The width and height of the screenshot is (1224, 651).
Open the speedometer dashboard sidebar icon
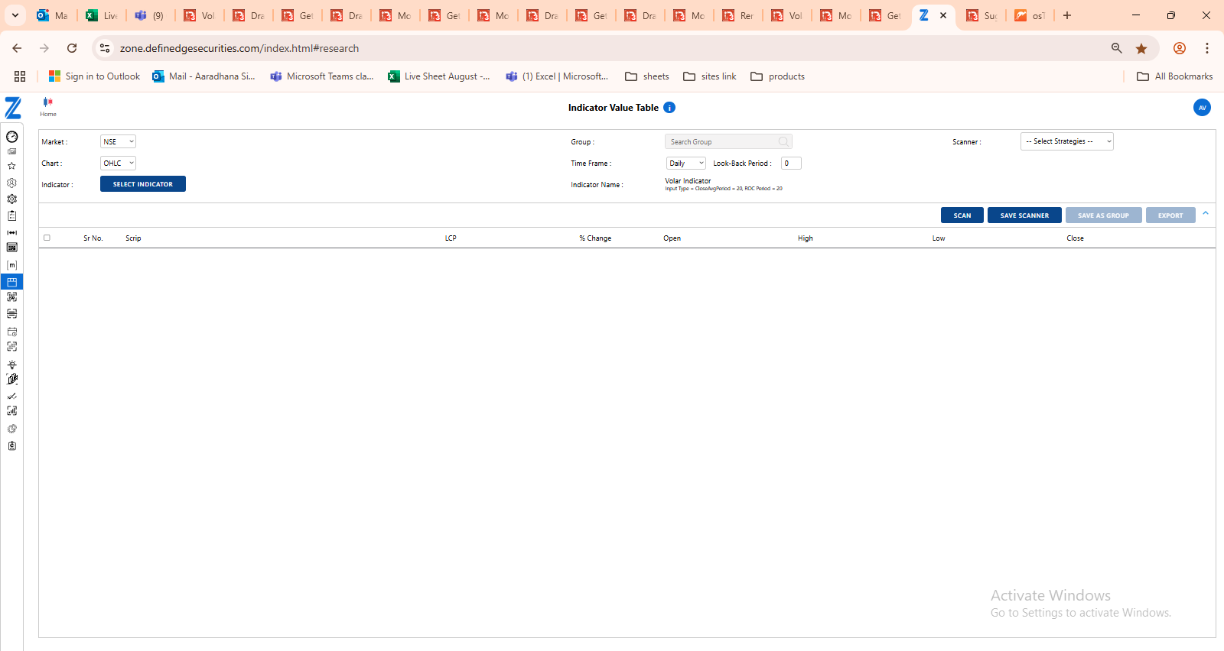pos(12,137)
